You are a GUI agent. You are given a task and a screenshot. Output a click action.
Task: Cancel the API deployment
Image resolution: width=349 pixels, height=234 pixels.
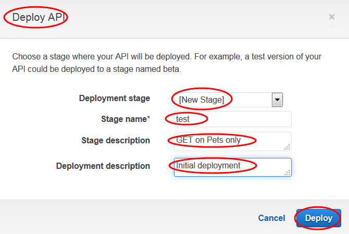pos(271,218)
